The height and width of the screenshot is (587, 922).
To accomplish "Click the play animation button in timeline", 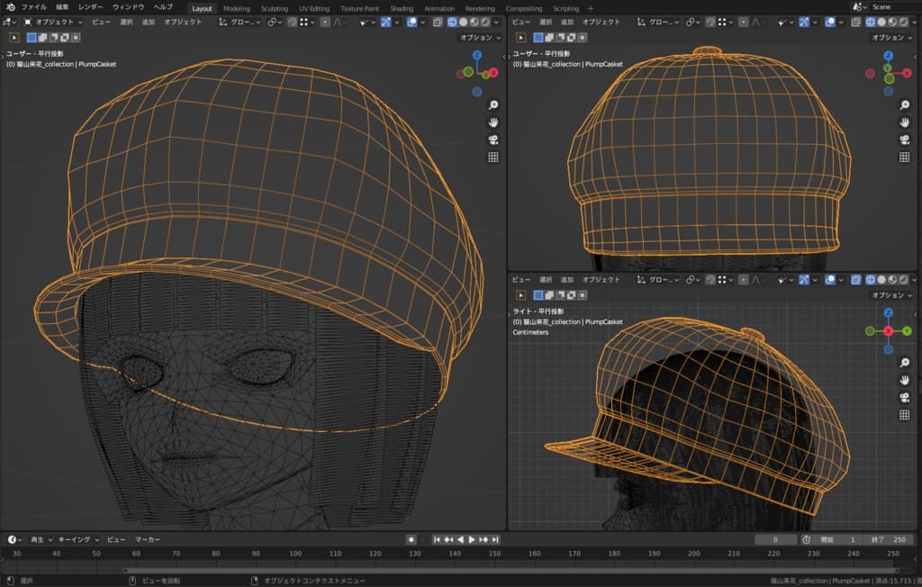I will click(x=472, y=539).
